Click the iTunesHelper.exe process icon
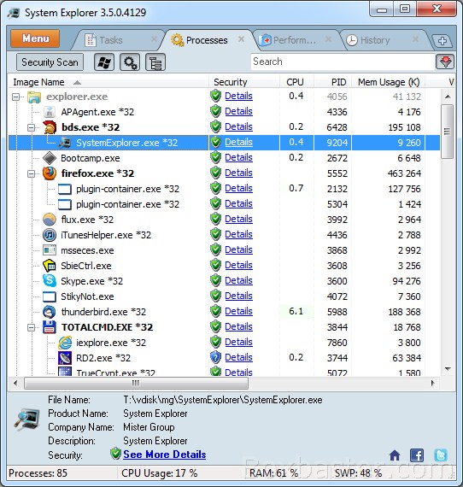 [50, 235]
